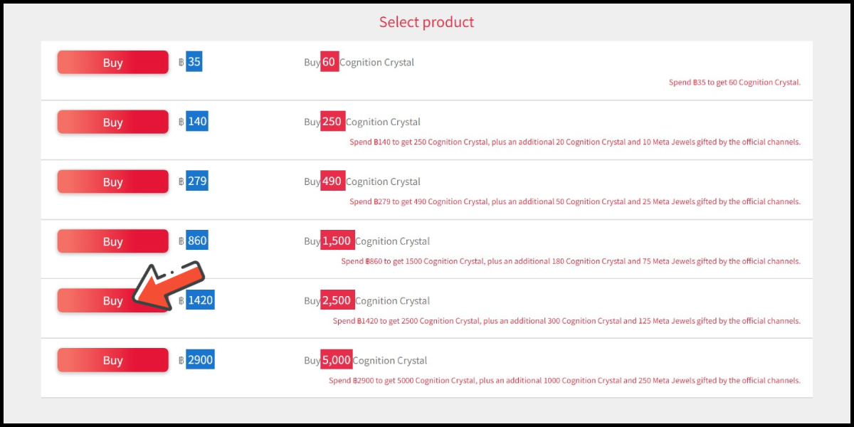
Task: Select the red 1,500 crystal quantity badge
Action: click(337, 241)
